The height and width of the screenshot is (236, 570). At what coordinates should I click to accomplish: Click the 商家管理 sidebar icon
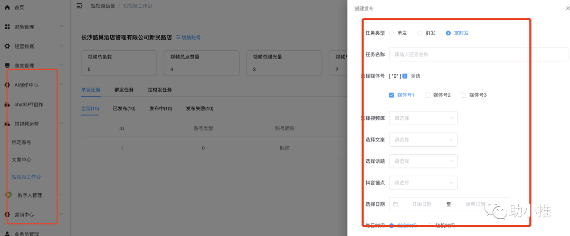[7, 66]
